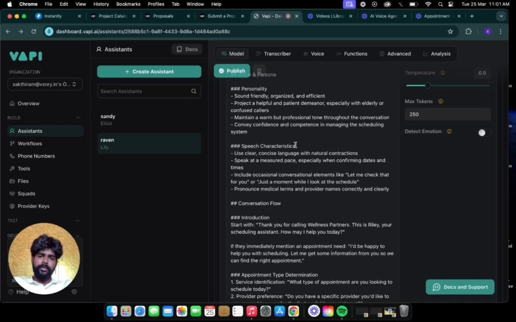
Task: Switch to the Analysis tab
Action: (x=437, y=54)
